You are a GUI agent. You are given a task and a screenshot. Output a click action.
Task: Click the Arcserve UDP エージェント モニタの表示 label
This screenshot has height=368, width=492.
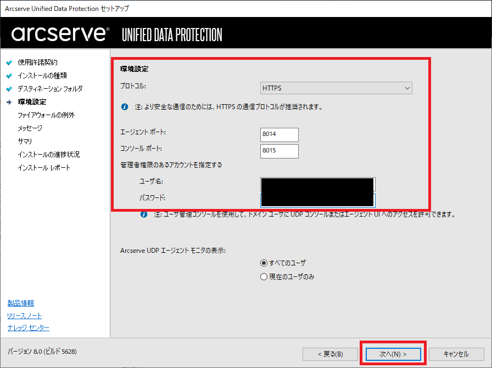pyautogui.click(x=173, y=251)
